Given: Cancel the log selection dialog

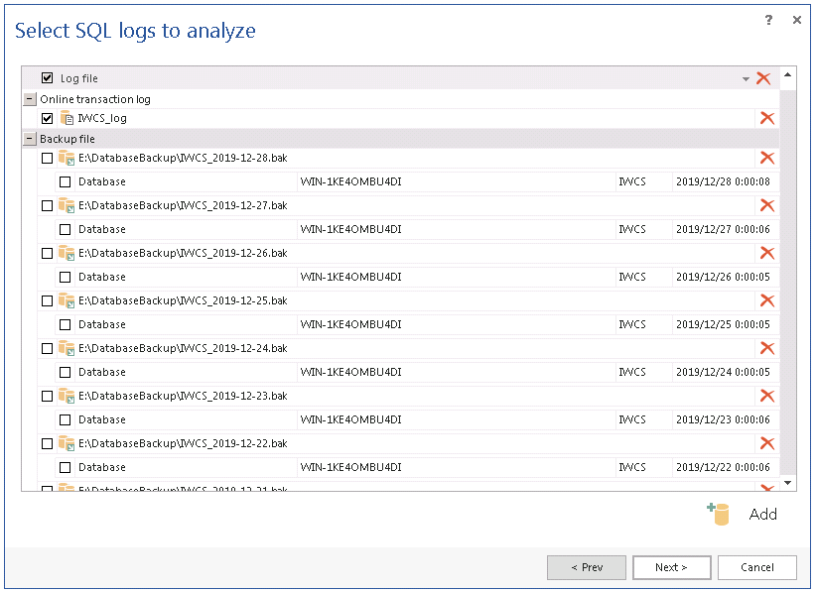Looking at the screenshot, I should pos(757,567).
